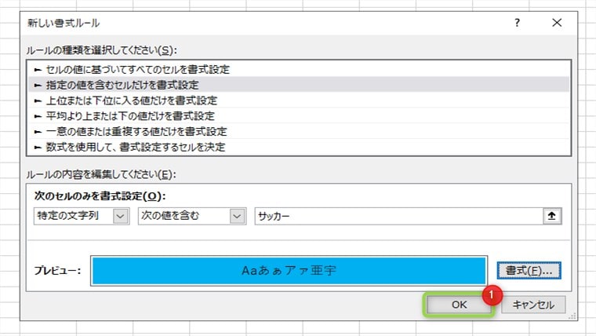Select セルの値に基づいてすべてのセルを書式設定 rule type
The image size is (596, 336).
[x=298, y=70]
